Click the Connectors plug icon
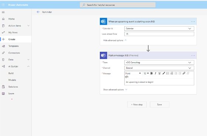 click(x=3, y=53)
